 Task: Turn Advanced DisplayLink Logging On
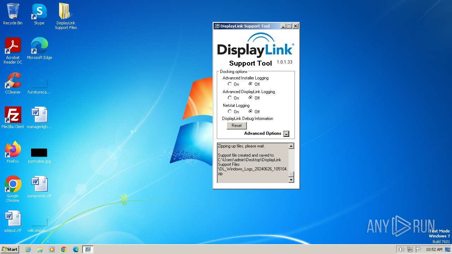(x=230, y=98)
